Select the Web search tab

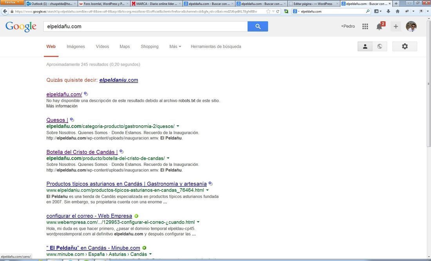pos(51,47)
